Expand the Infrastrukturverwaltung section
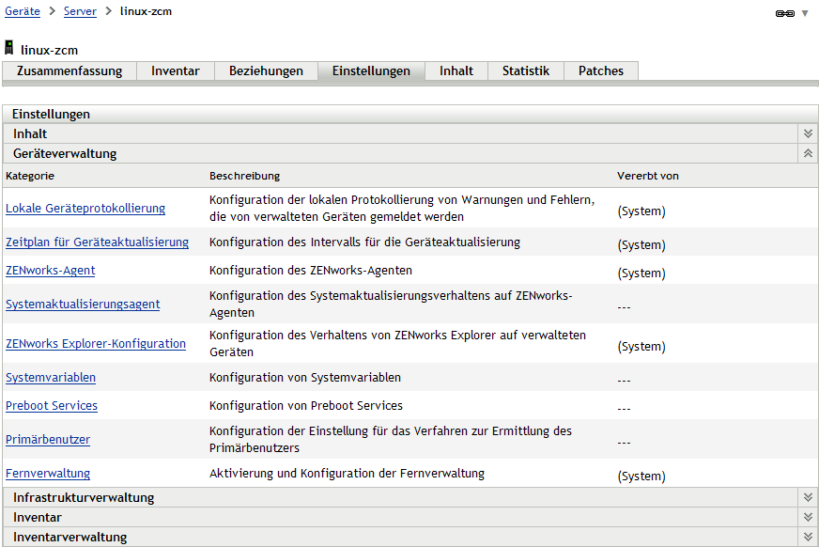 pyautogui.click(x=807, y=497)
